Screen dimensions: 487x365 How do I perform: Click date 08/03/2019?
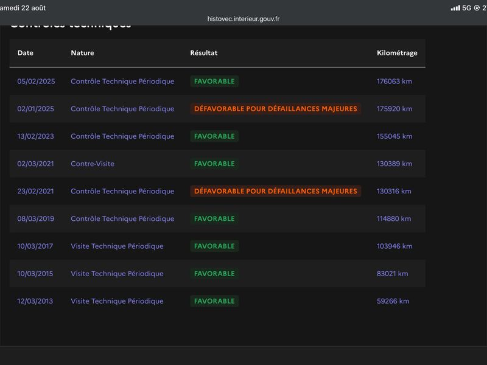click(36, 219)
